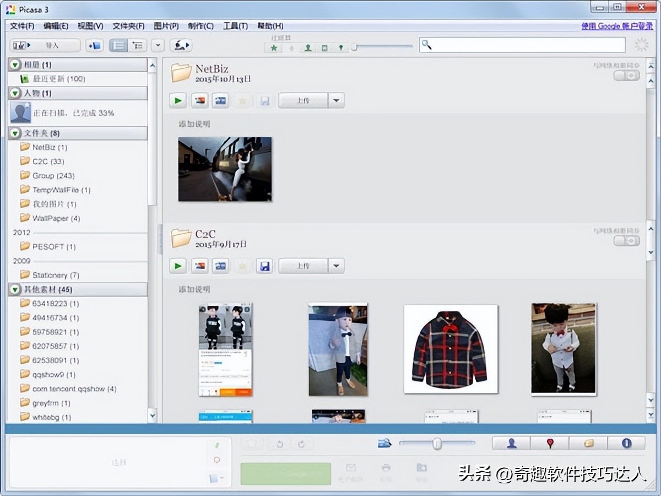Click the 上传 button for C2C
The image size is (661, 496).
(x=303, y=266)
